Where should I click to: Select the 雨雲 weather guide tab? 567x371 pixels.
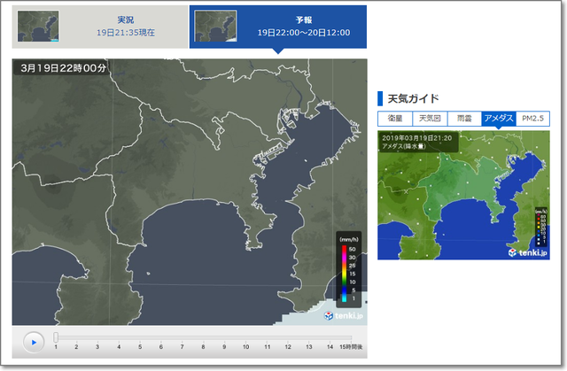(464, 119)
